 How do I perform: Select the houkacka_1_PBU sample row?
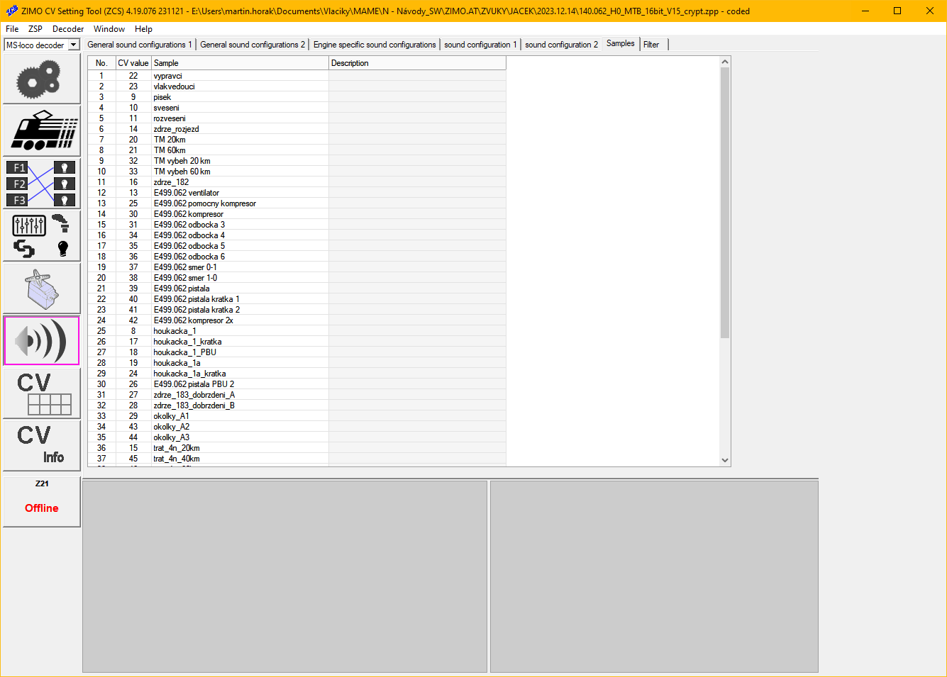185,352
